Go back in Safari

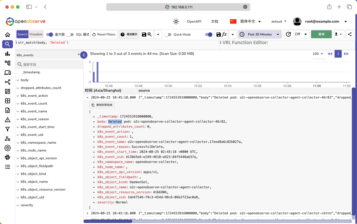coord(45,7)
